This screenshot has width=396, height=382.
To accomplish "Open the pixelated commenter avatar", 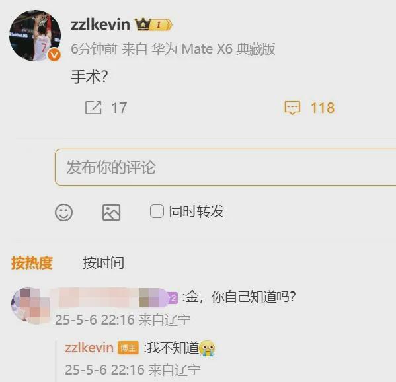I will tap(30, 306).
